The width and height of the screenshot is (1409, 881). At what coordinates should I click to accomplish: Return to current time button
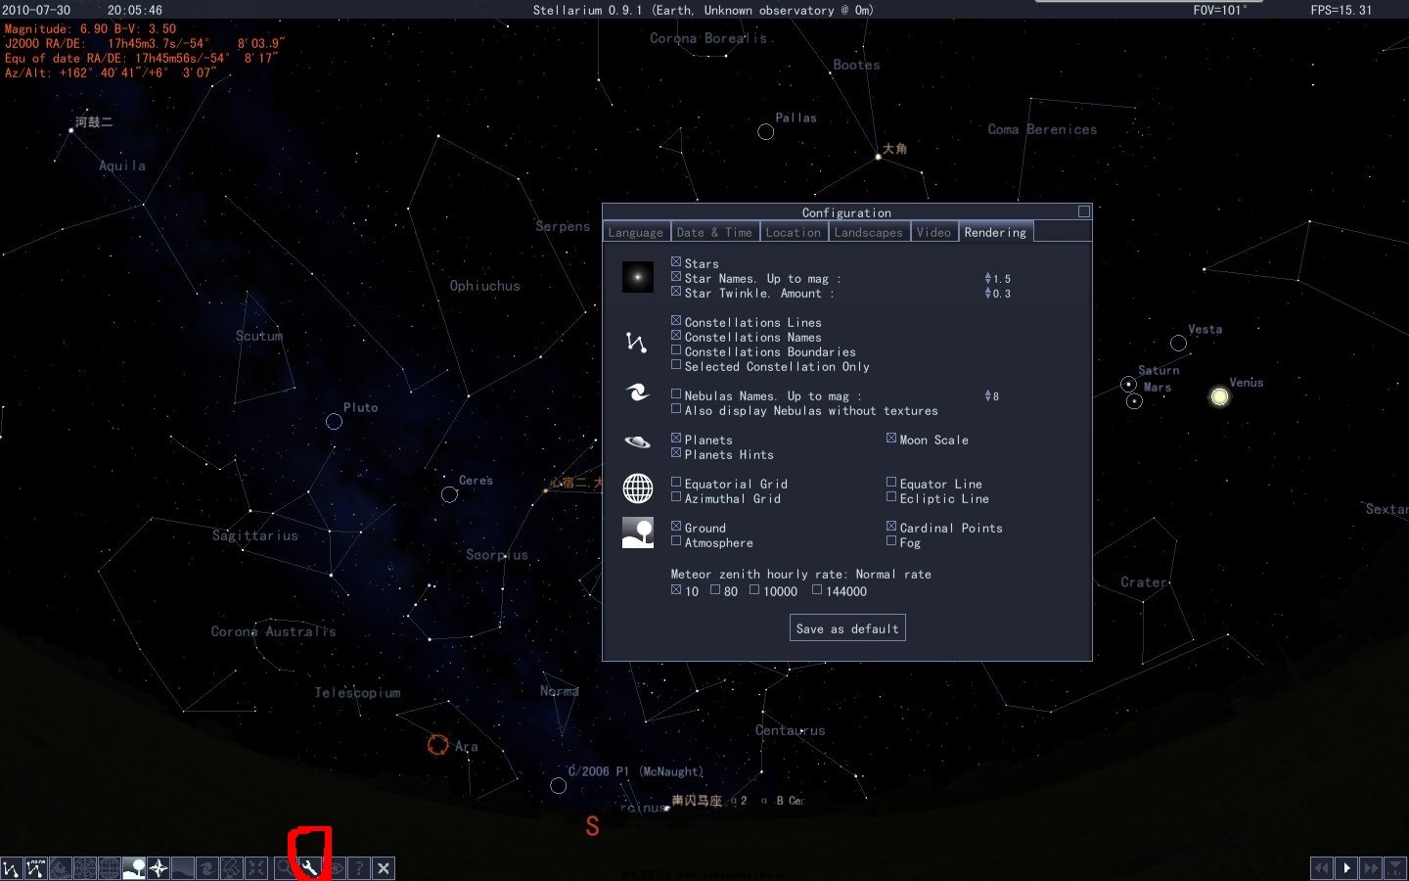click(1395, 868)
